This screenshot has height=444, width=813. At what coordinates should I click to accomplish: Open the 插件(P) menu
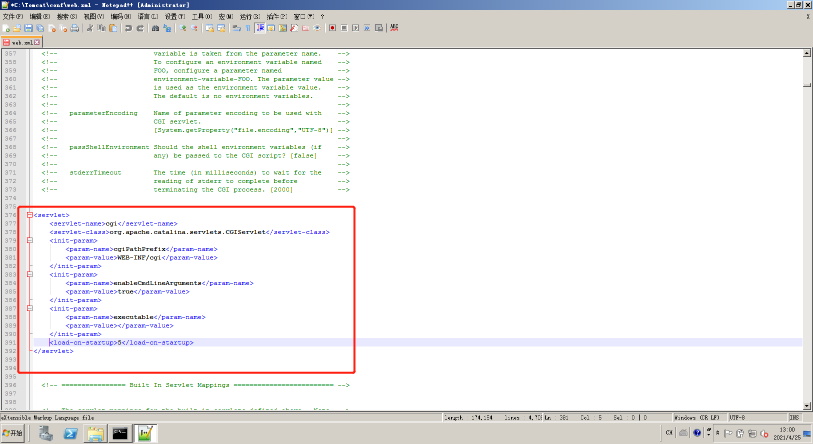(277, 16)
